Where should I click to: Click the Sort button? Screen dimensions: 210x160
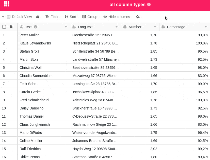tap(70, 17)
